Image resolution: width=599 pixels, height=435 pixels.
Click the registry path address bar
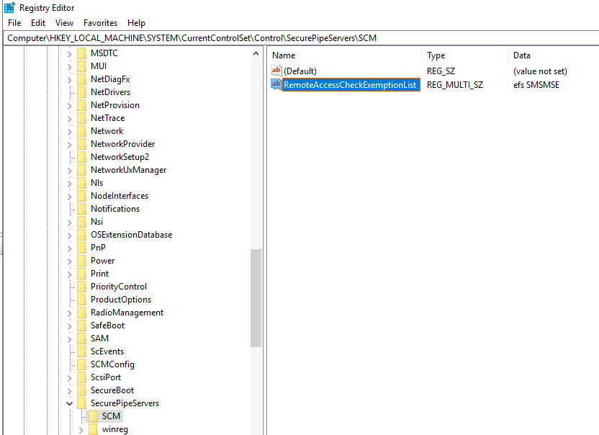[x=302, y=38]
